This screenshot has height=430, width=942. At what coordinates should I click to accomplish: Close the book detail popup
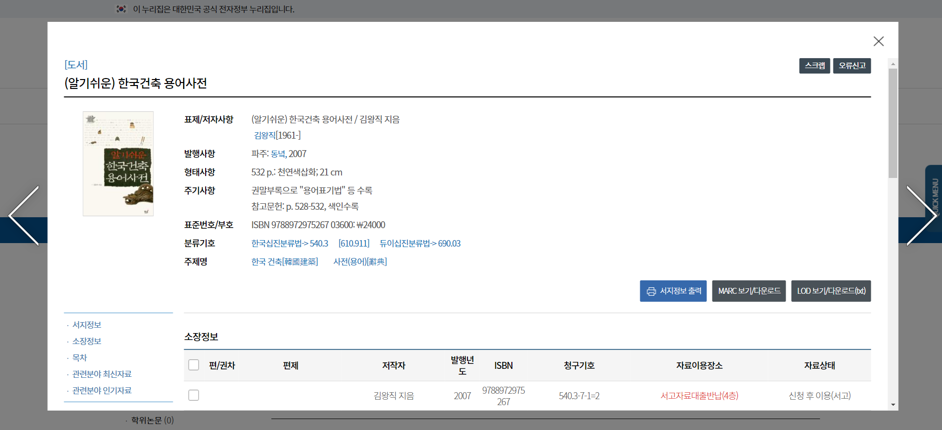(x=878, y=41)
